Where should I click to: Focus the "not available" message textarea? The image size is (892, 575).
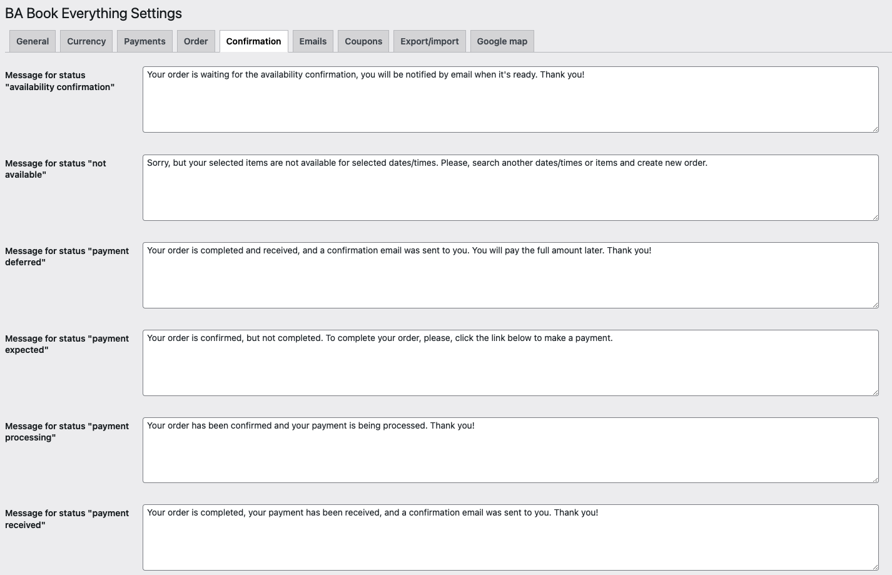[x=510, y=188]
